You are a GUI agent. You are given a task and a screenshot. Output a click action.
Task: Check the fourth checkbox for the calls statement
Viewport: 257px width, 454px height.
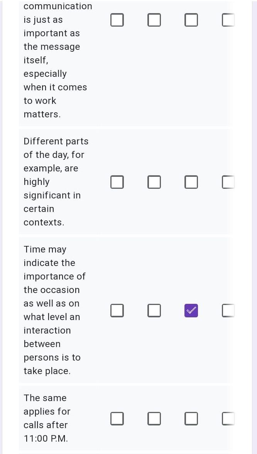[x=228, y=418]
